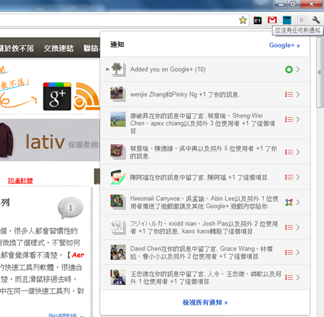Click red list icon on wenjie Zhang row
Image resolution: width=324 pixels, height=317 pixels.
tap(289, 95)
